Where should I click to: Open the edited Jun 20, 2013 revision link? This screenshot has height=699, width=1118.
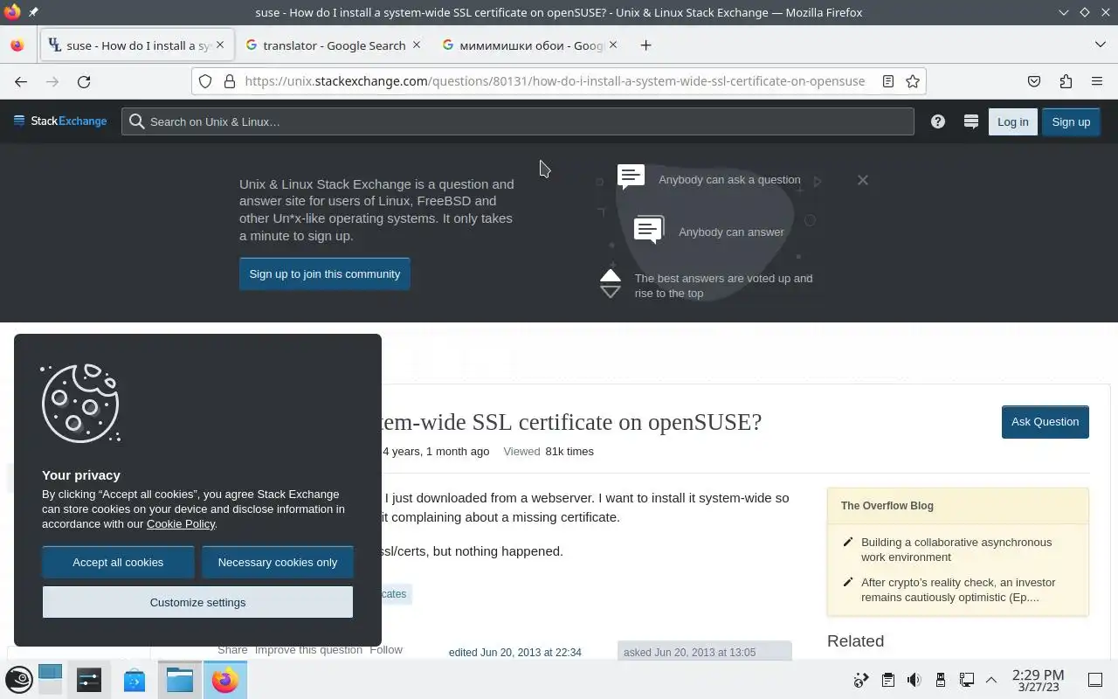[515, 653]
